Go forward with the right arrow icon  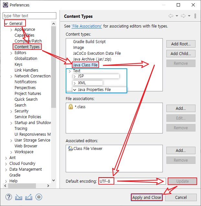coord(183,16)
